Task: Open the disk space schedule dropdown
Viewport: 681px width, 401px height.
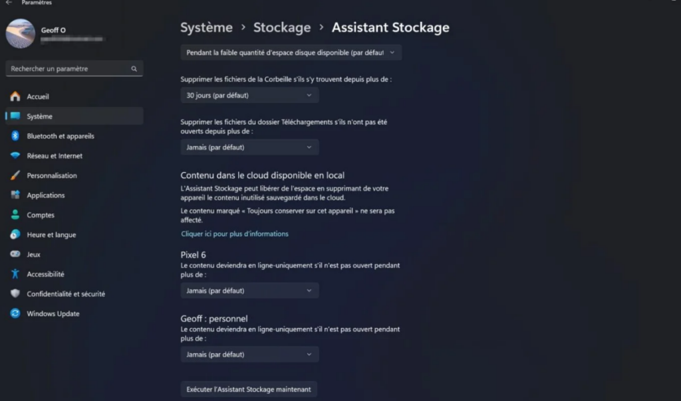Action: coord(291,52)
